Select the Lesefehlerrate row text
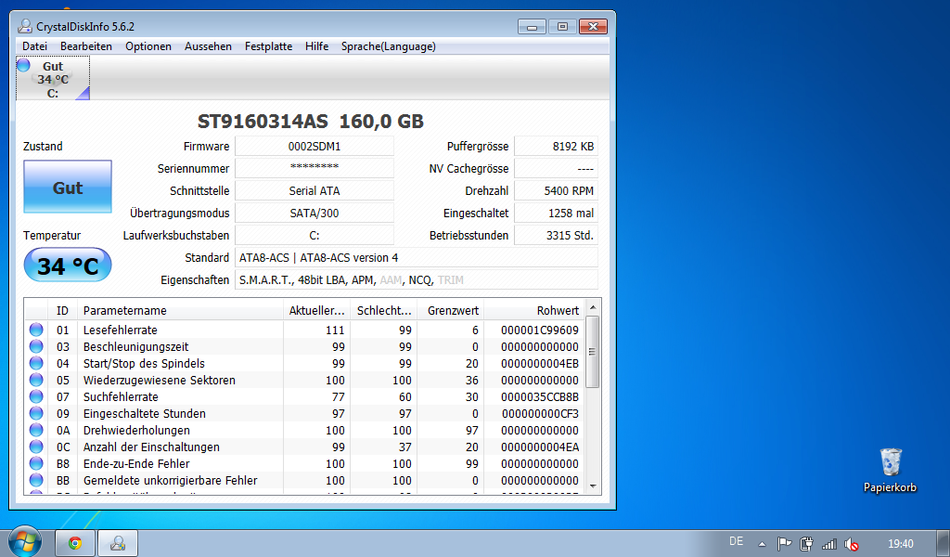 [x=120, y=330]
